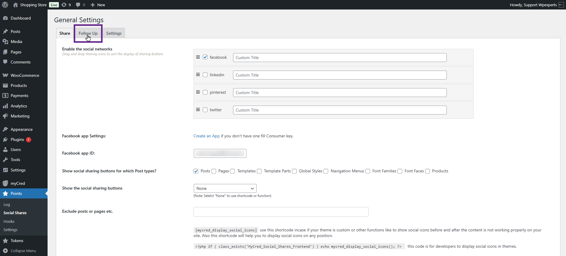The image size is (566, 256).
Task: Click the pinterest Custom Title field
Action: [339, 93]
